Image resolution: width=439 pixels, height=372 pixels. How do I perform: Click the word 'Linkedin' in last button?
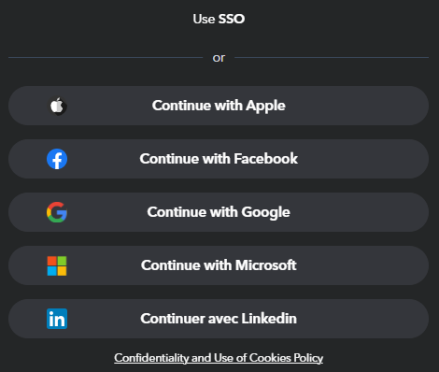click(x=269, y=319)
